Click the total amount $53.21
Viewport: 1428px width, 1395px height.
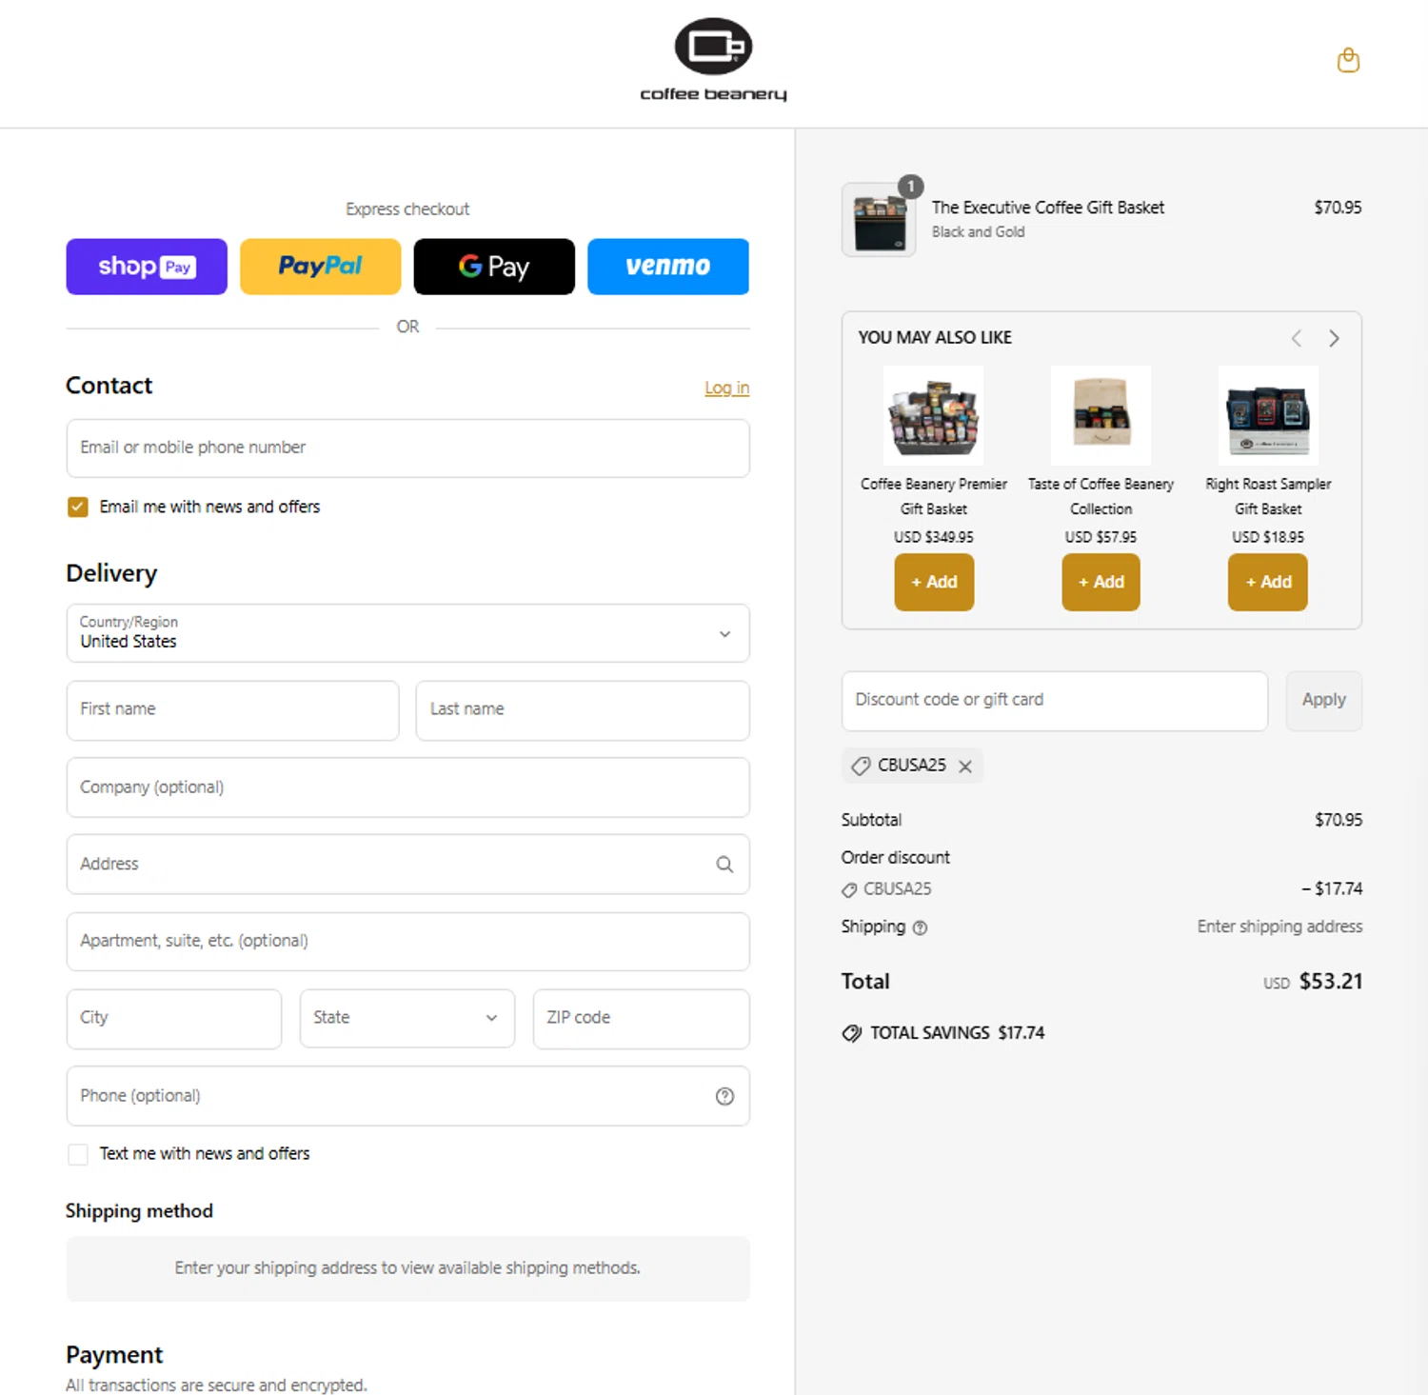point(1331,982)
